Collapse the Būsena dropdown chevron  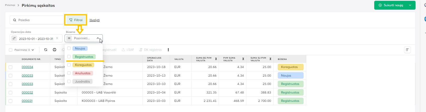point(98,38)
